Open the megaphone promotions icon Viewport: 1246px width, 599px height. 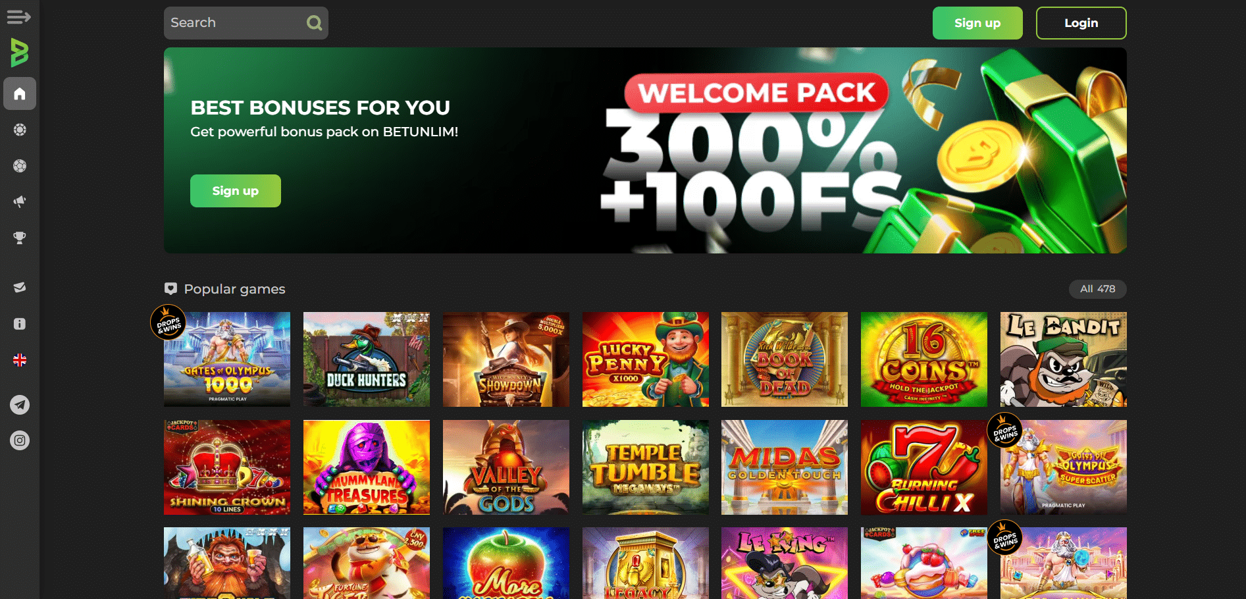point(20,201)
